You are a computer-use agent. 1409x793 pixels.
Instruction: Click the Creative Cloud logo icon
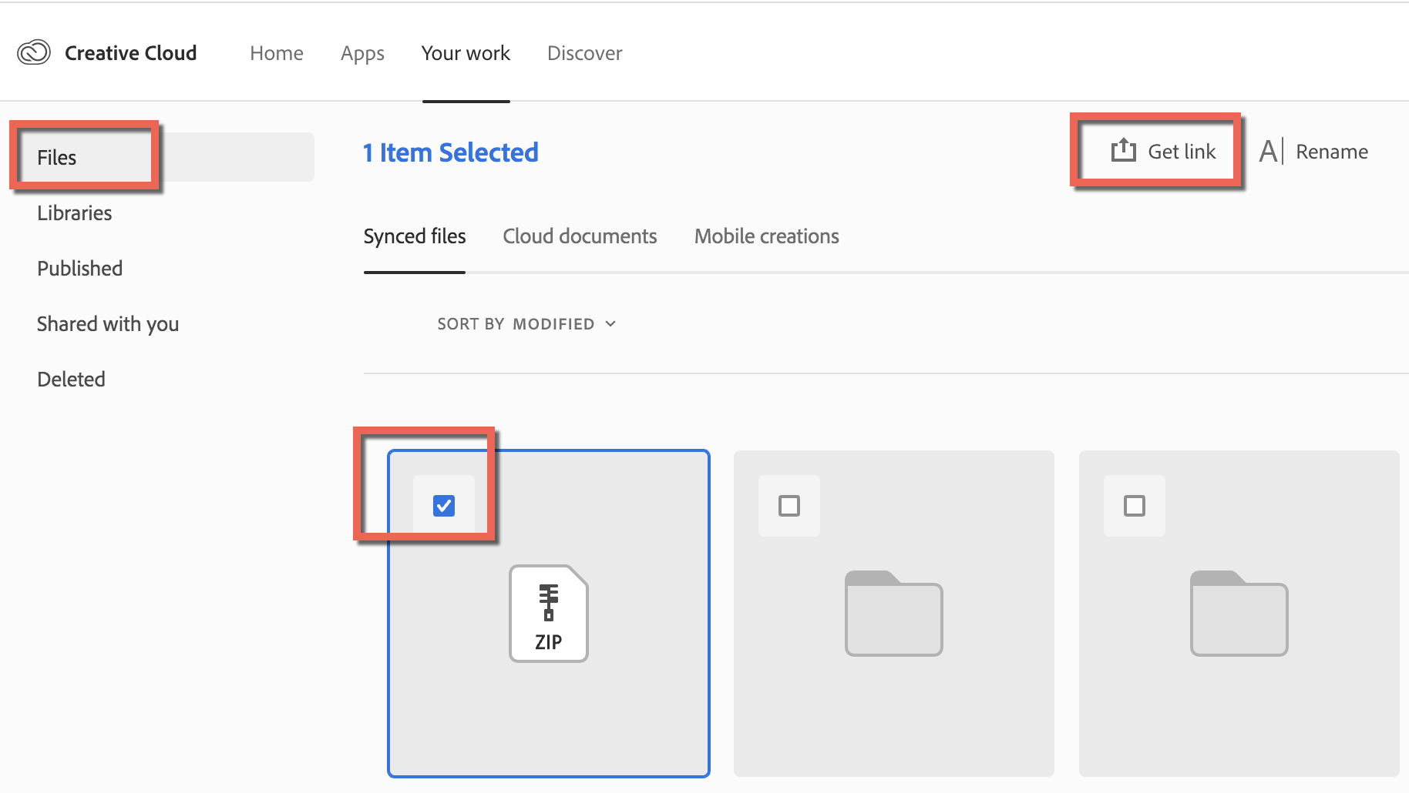click(34, 52)
